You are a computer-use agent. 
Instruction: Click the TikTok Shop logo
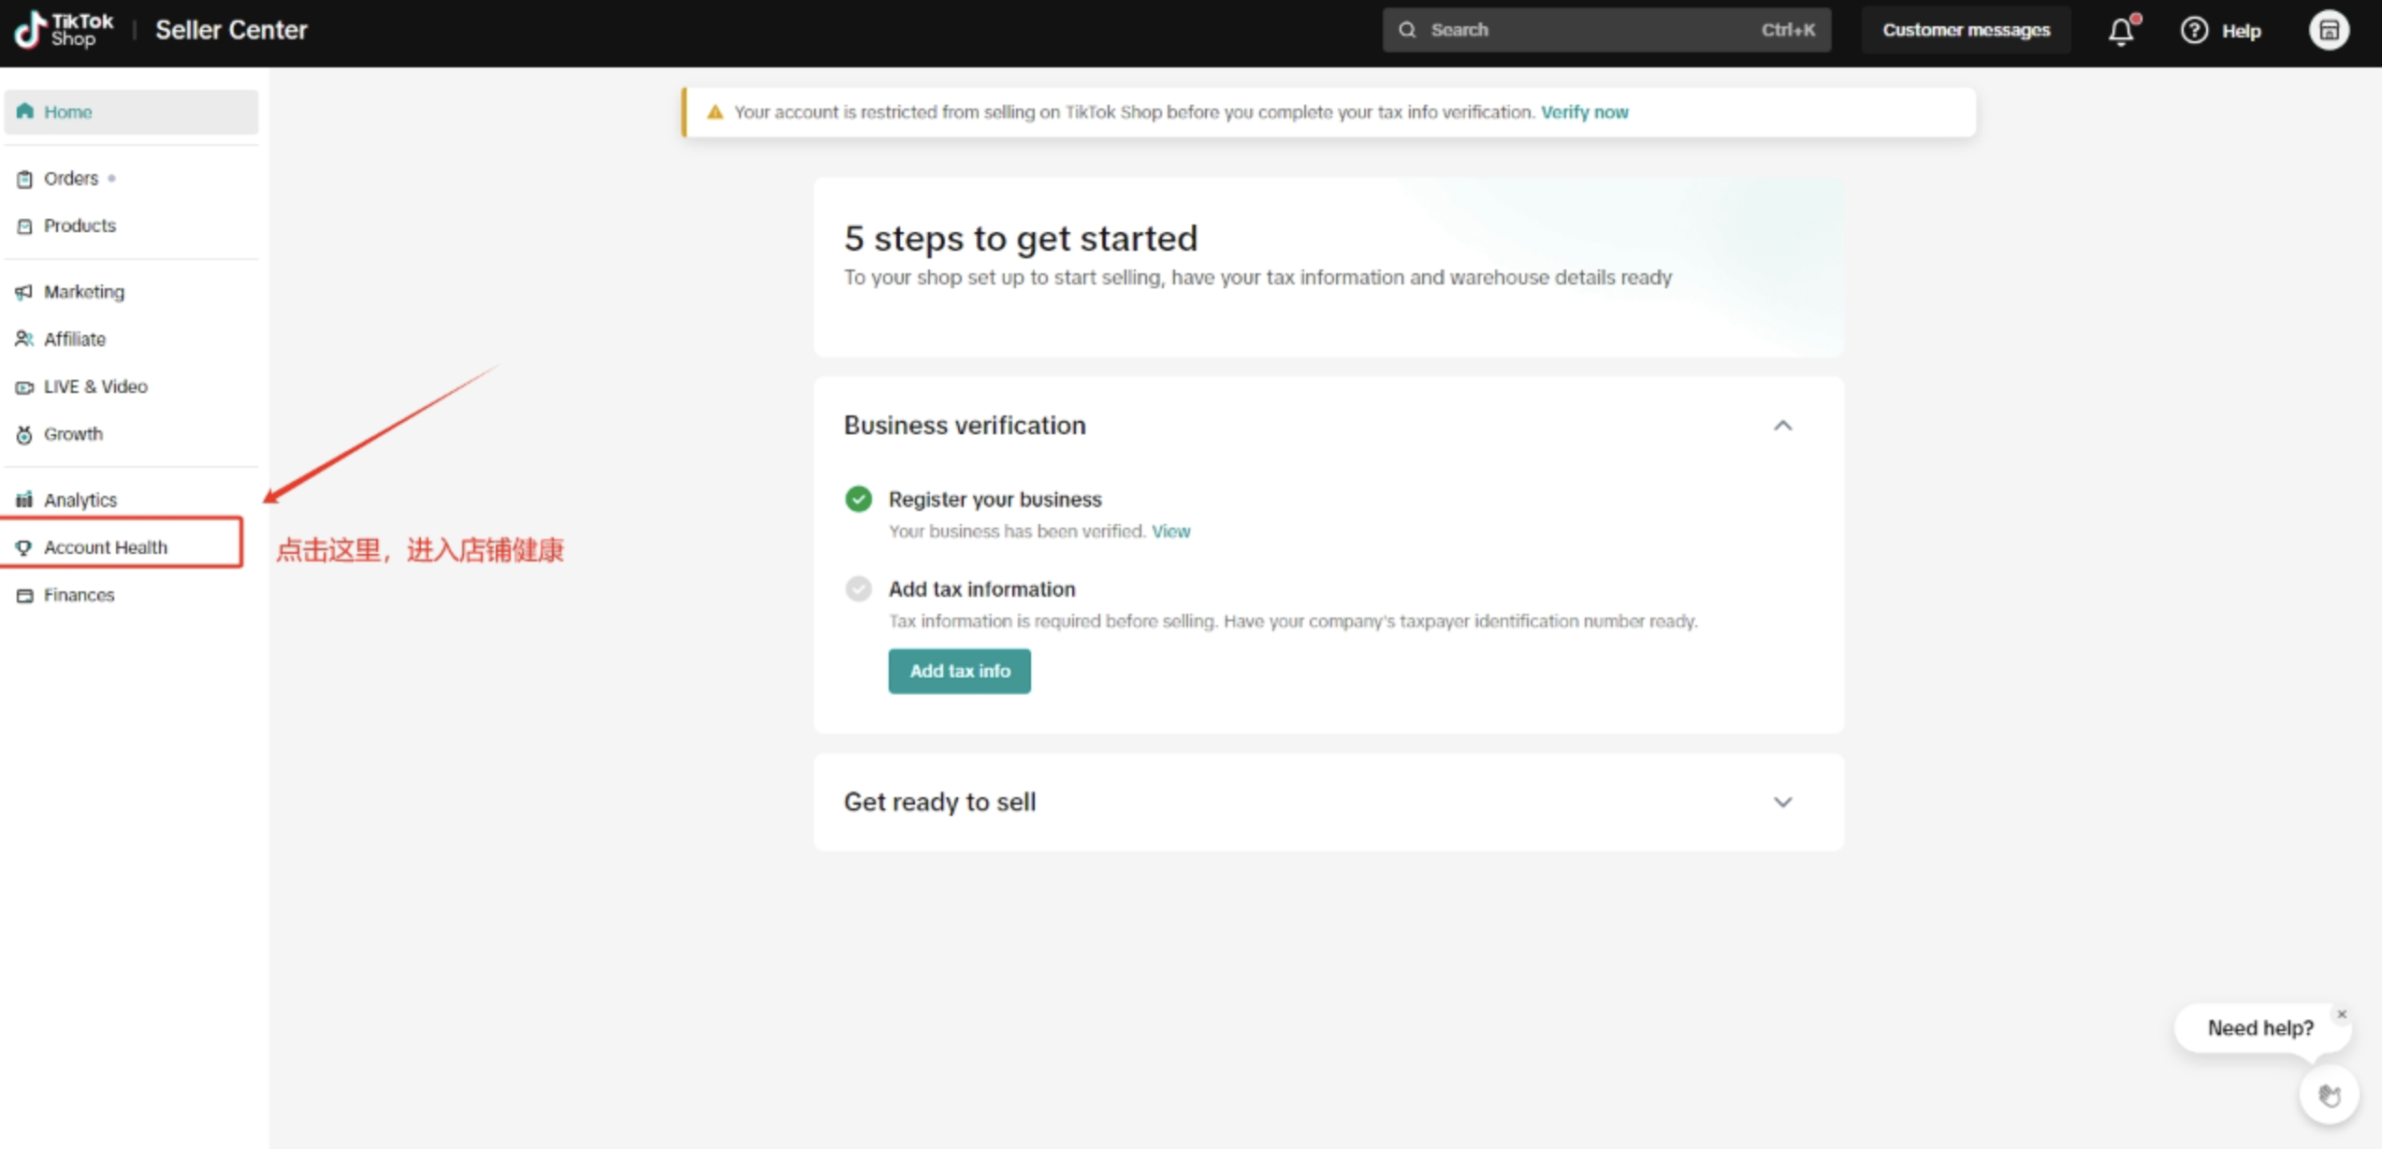click(64, 29)
